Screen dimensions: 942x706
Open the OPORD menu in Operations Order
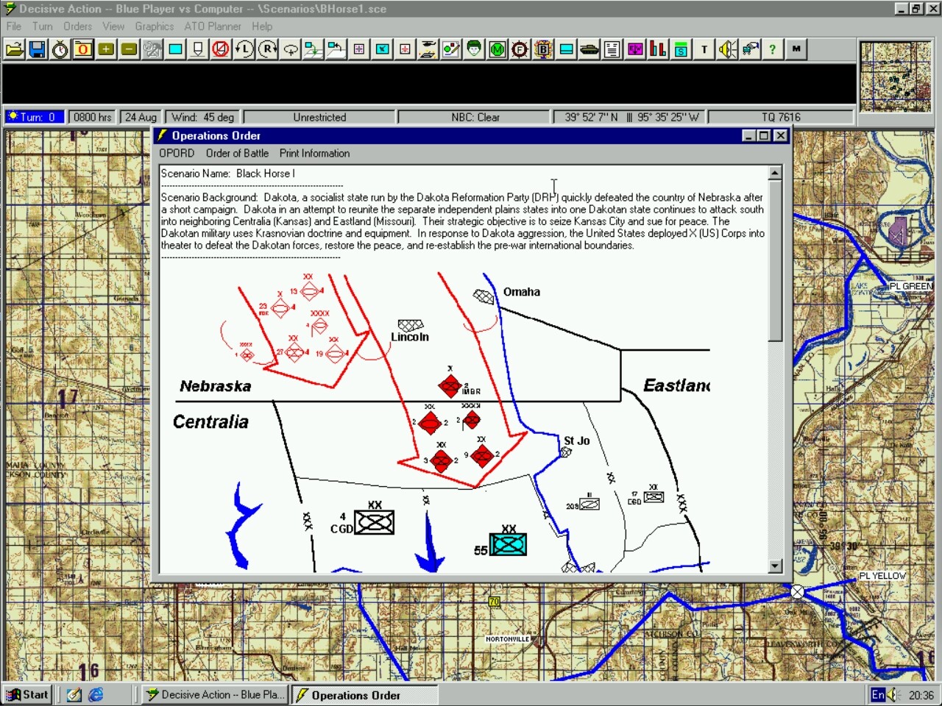point(177,153)
